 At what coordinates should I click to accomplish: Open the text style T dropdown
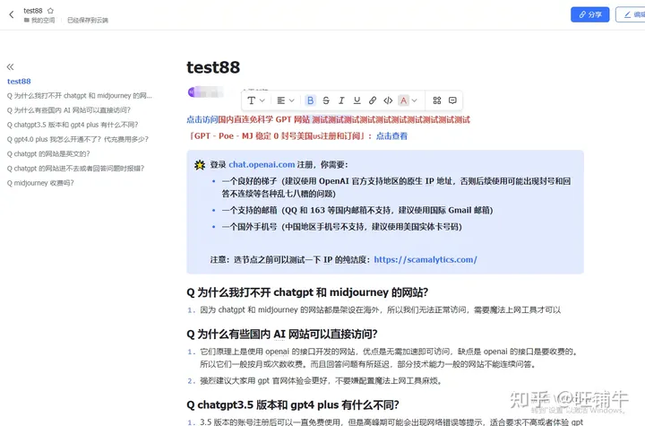click(256, 100)
